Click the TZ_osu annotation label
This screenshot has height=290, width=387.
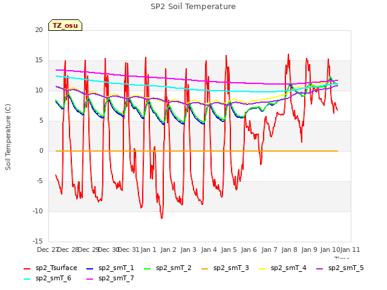(65, 25)
